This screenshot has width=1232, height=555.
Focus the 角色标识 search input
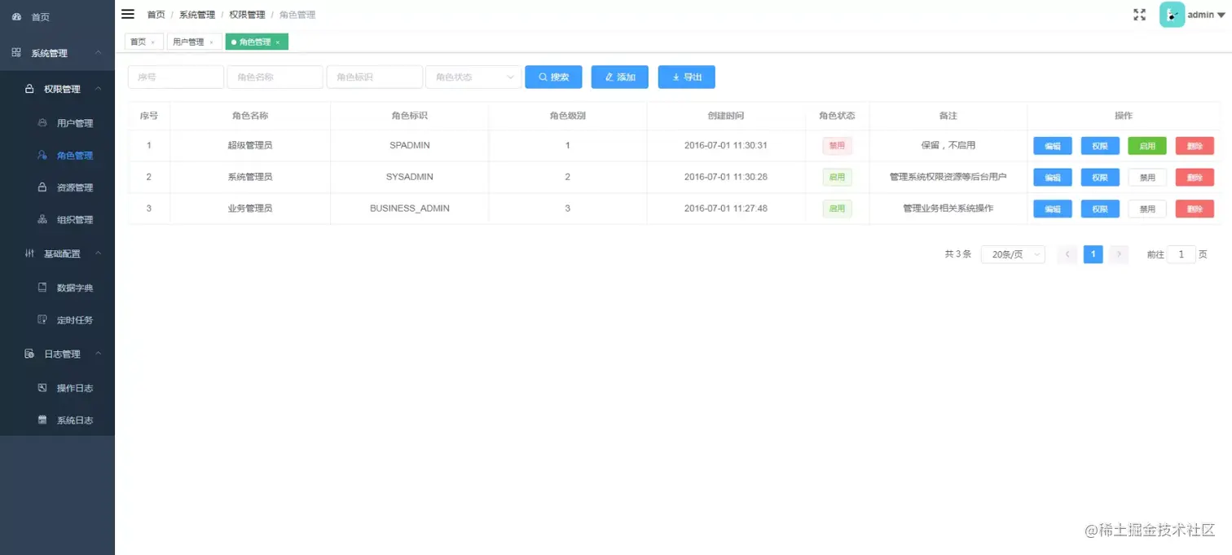(375, 77)
